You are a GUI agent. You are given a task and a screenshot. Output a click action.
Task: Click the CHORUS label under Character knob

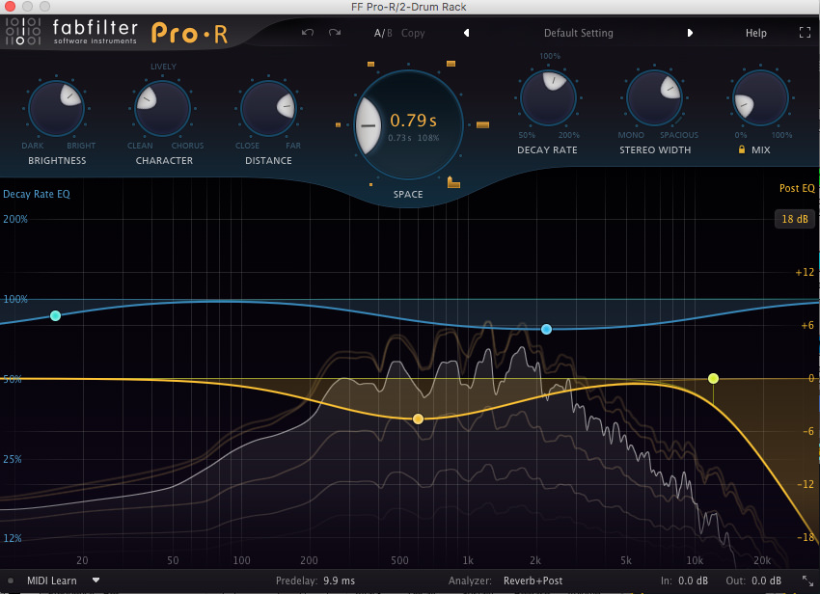187,146
